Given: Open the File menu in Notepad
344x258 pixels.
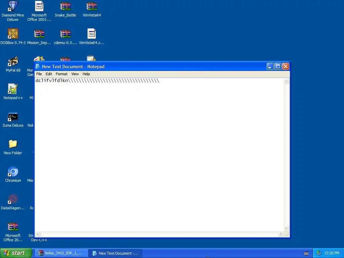Looking at the screenshot, I should (x=39, y=74).
